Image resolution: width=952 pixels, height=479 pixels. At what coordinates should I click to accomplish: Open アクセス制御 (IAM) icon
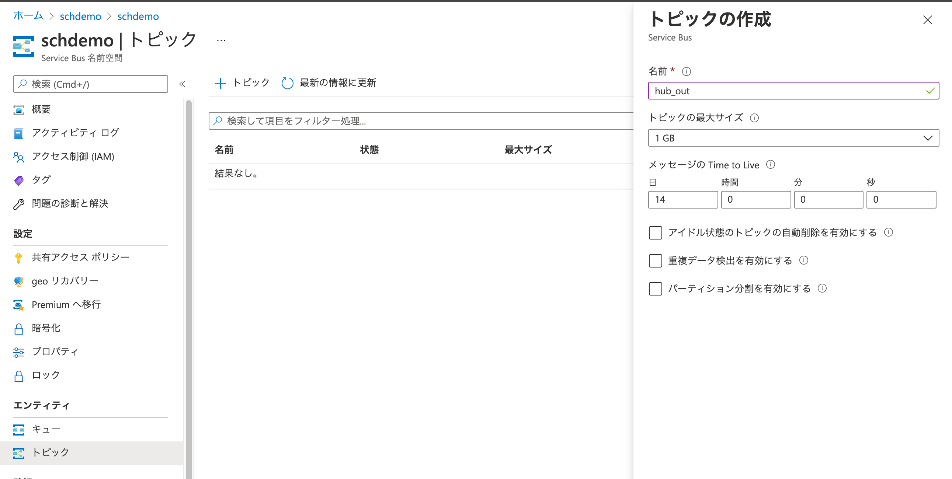pyautogui.click(x=19, y=157)
